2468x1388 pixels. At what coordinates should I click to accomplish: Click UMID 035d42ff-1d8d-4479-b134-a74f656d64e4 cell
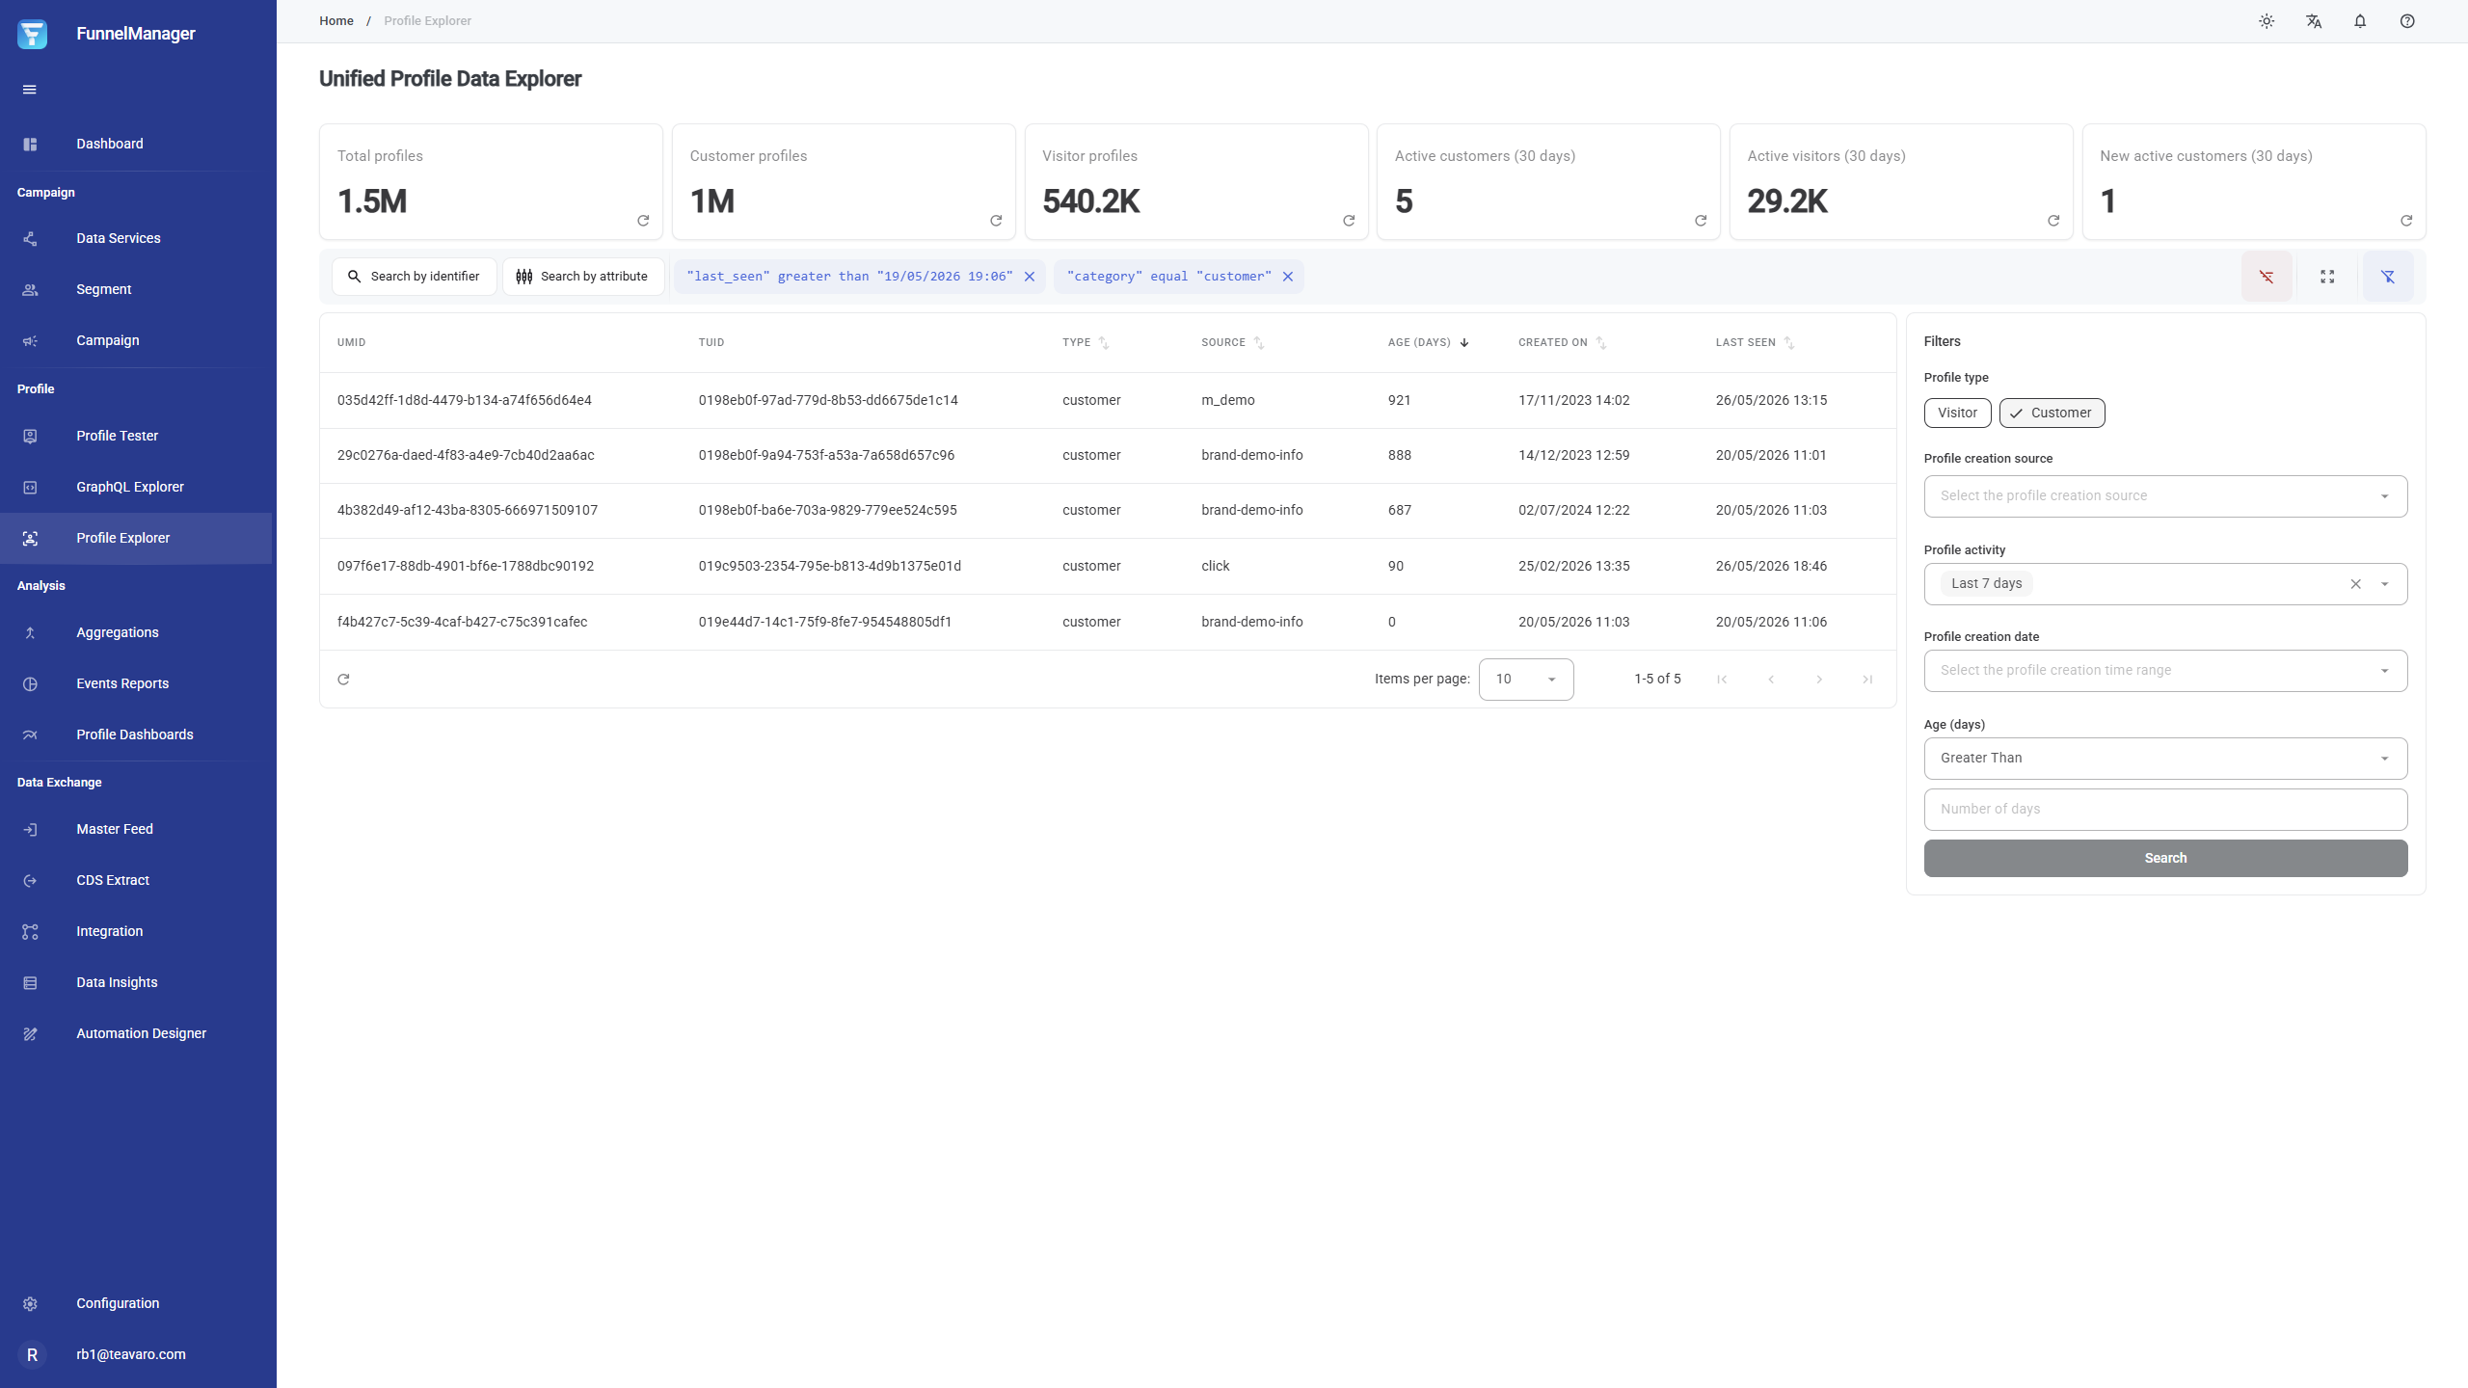pyautogui.click(x=465, y=401)
